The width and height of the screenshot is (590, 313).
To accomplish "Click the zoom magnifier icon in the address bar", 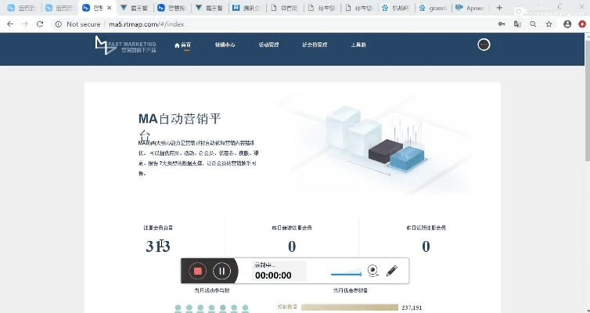I will 533,24.
